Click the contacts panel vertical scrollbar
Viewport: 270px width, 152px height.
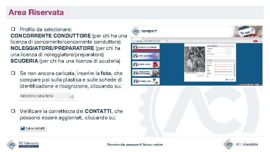[234, 69]
